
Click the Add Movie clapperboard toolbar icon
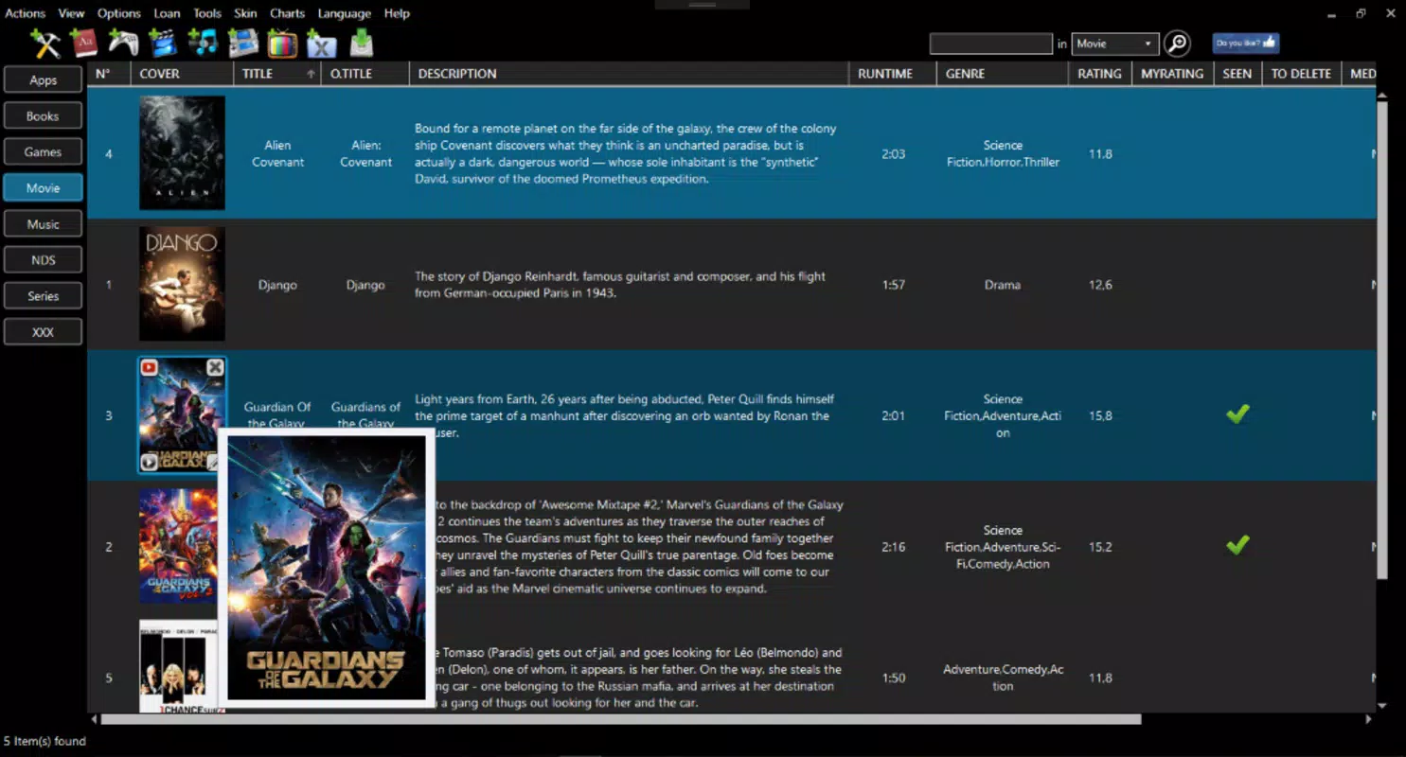coord(163,44)
